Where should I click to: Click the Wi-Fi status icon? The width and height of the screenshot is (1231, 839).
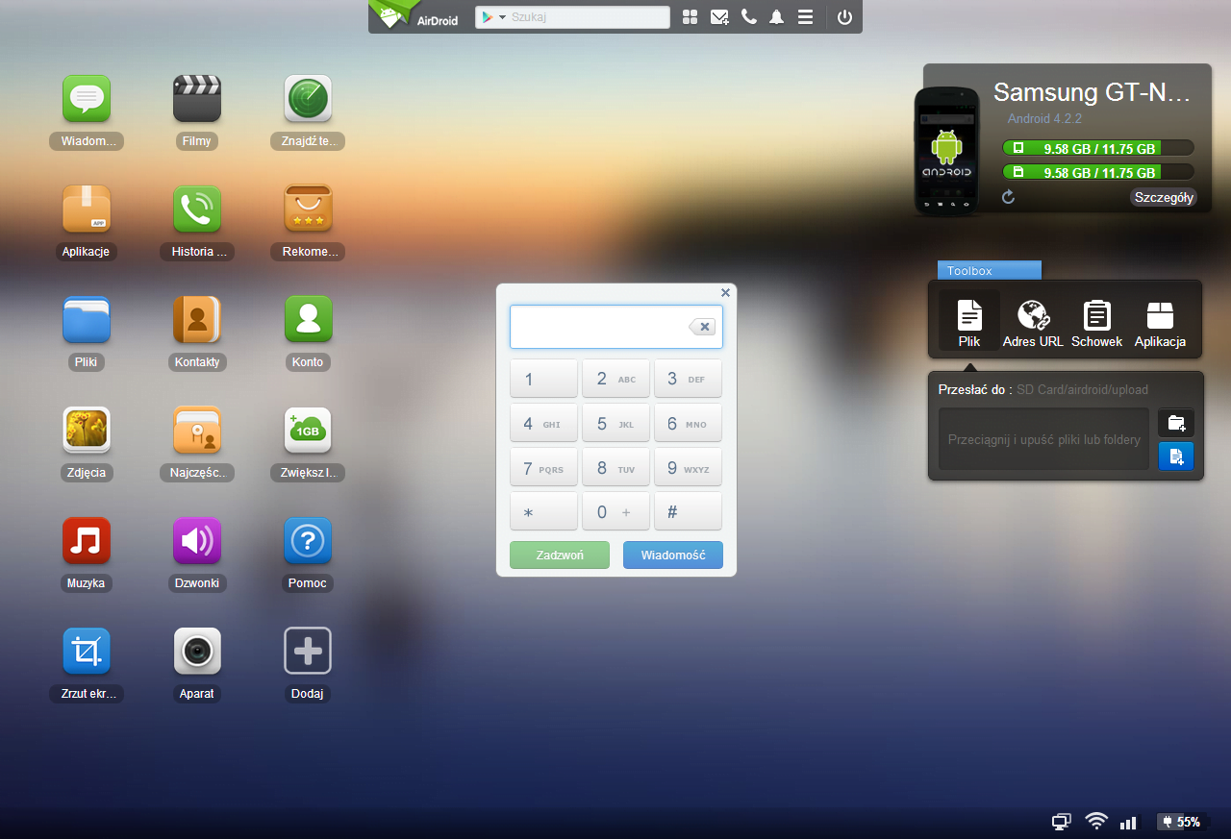click(x=1096, y=822)
